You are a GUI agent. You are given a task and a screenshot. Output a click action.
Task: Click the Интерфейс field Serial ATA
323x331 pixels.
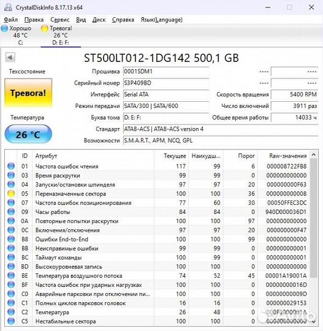[166, 94]
